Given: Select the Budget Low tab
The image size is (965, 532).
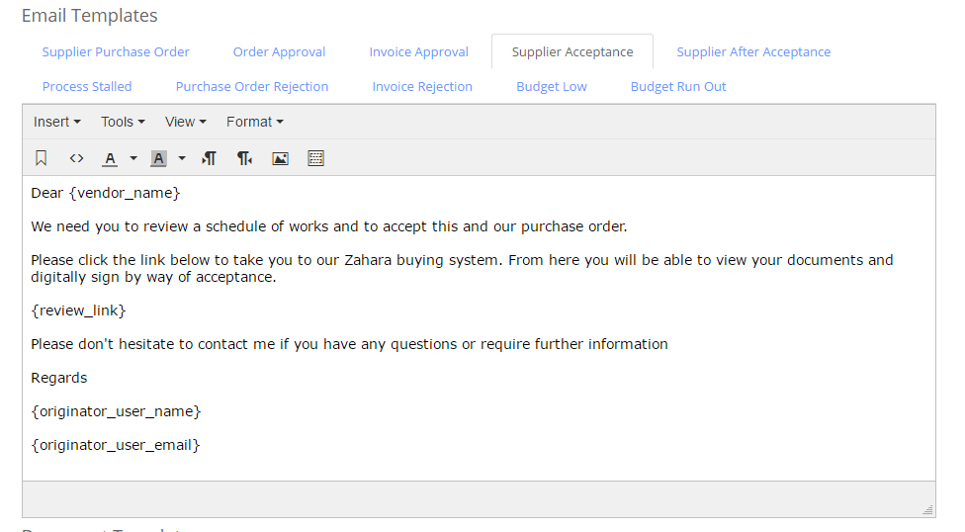Looking at the screenshot, I should 552,86.
